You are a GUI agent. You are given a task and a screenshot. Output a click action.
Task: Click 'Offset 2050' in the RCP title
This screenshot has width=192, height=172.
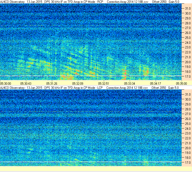(x=159, y=2)
